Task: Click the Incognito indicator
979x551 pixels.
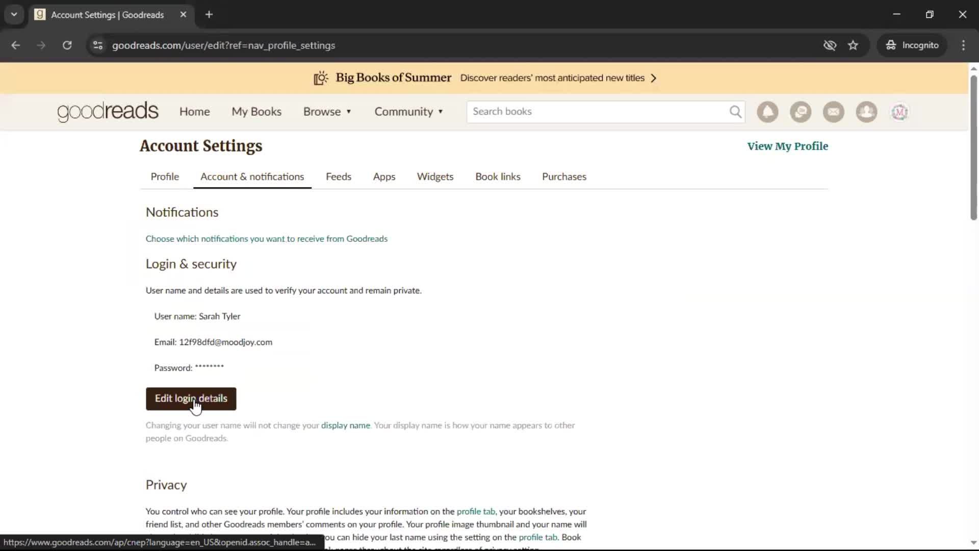Action: point(912,45)
